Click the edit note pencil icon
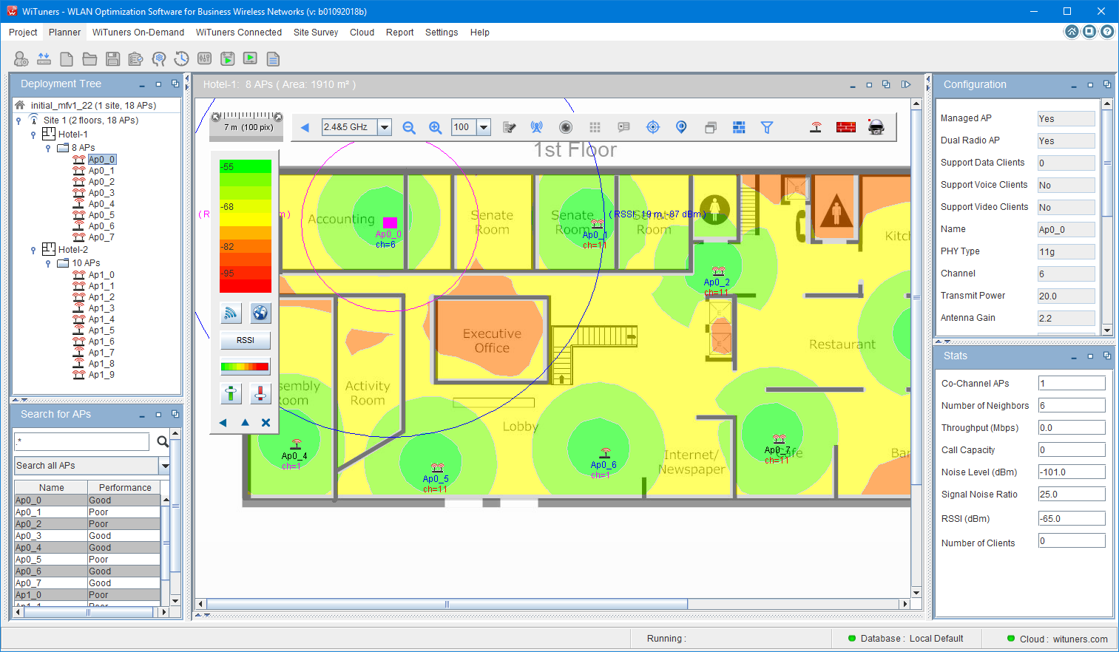 point(509,127)
